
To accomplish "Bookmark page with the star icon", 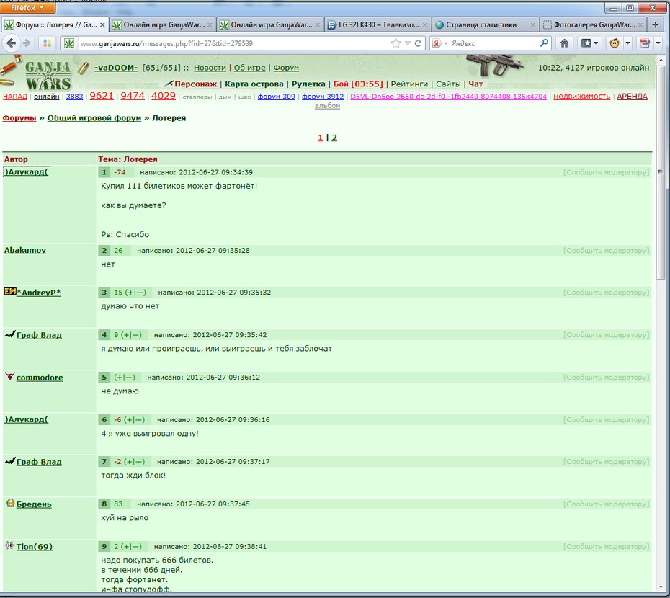I will pyautogui.click(x=396, y=43).
